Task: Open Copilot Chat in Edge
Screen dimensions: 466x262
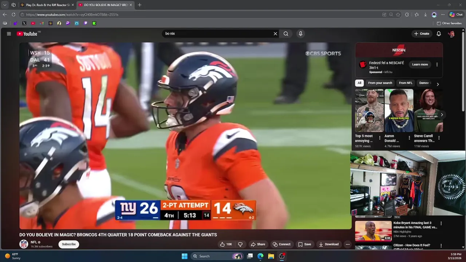Action: [x=456, y=15]
